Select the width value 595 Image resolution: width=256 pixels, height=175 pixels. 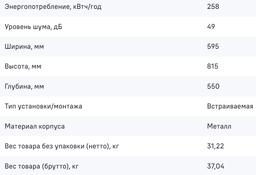click(213, 46)
